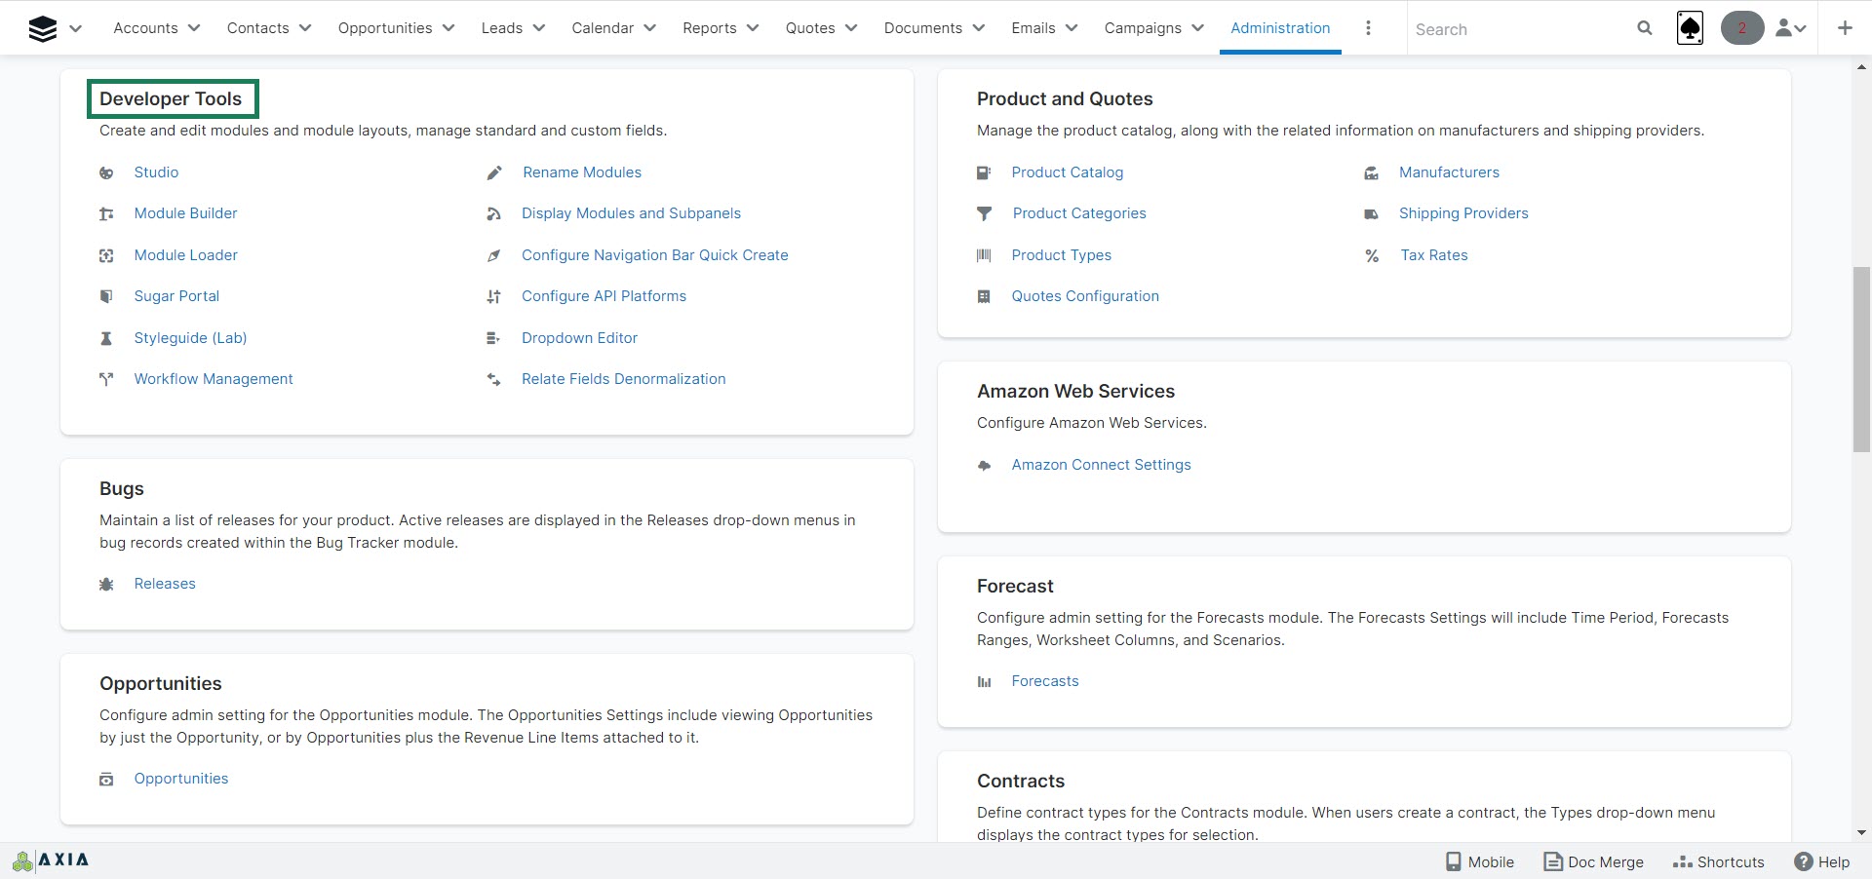
Task: Expand the Campaigns dropdown arrow
Action: click(x=1197, y=28)
